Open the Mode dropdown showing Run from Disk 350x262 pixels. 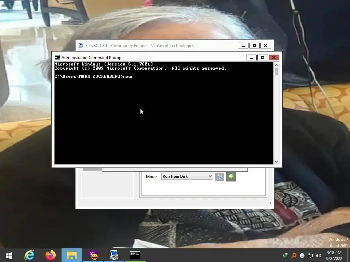tap(187, 176)
